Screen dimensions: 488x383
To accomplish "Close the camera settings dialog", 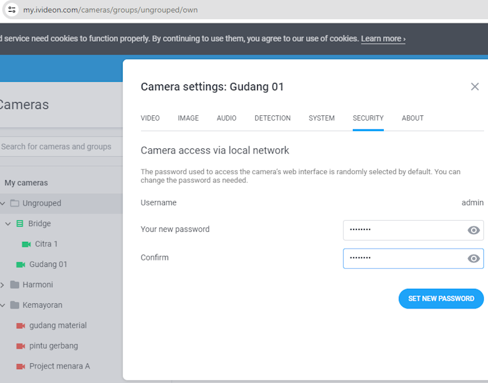I will [x=475, y=86].
